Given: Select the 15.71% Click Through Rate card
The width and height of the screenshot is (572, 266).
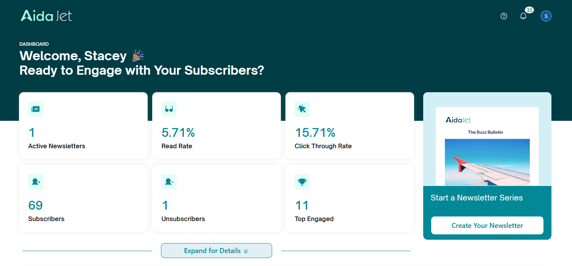Looking at the screenshot, I should coord(350,126).
